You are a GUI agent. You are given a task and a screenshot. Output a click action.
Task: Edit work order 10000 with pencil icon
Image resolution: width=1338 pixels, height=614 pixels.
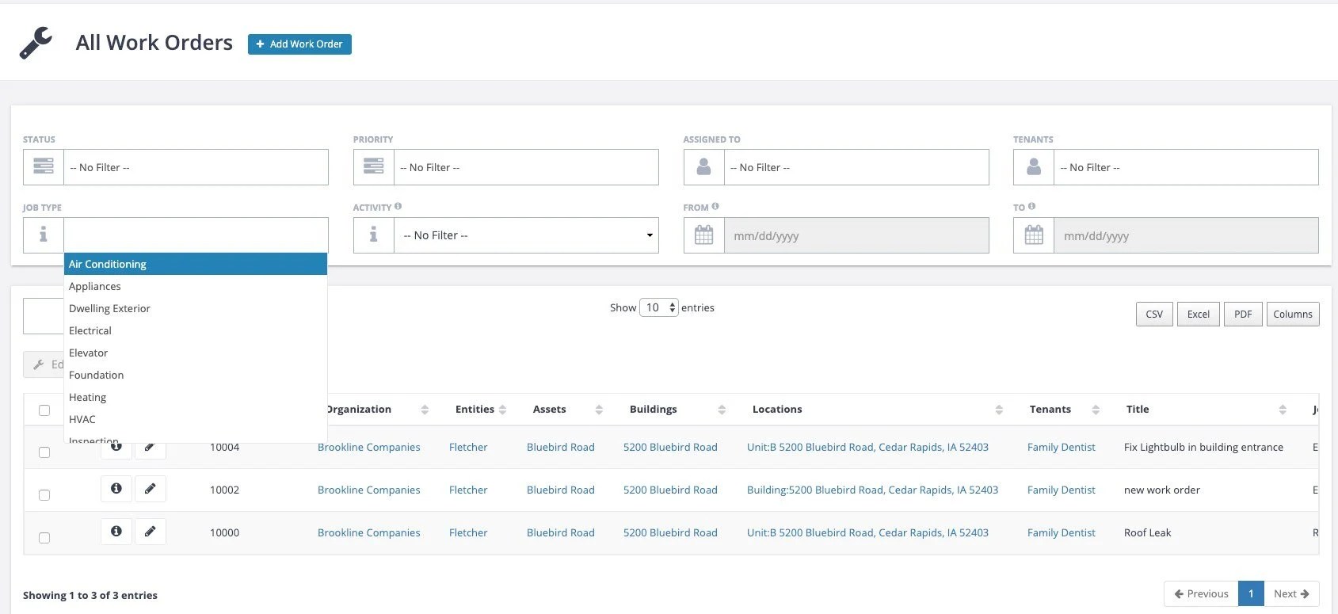coord(150,532)
